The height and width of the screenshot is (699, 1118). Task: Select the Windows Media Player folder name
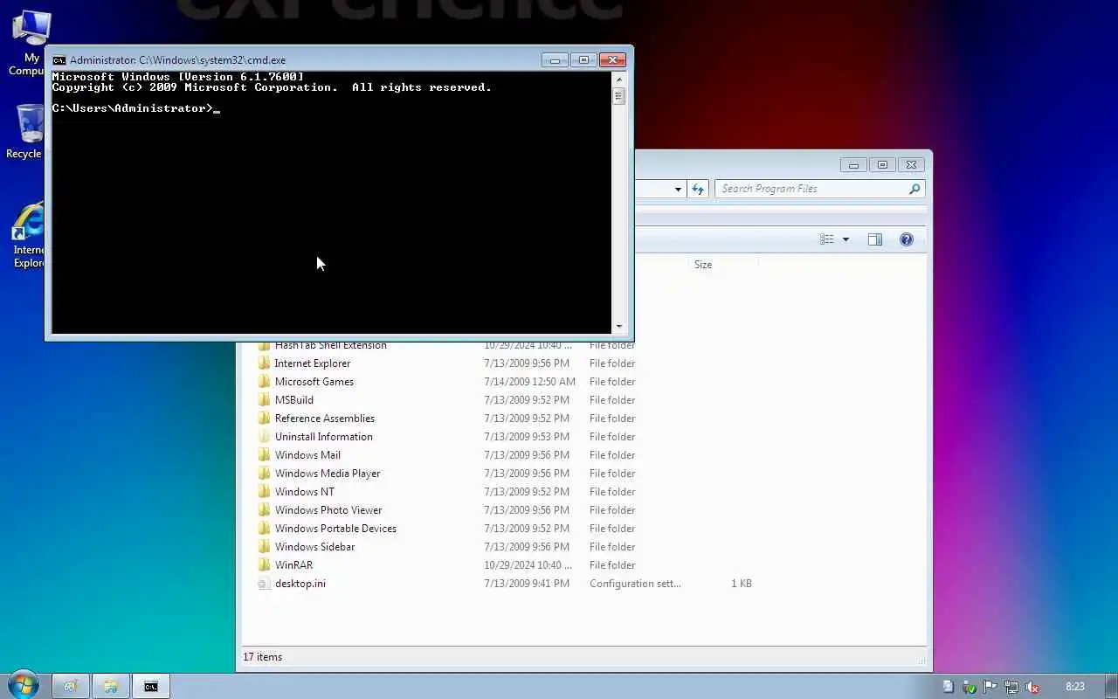328,474
